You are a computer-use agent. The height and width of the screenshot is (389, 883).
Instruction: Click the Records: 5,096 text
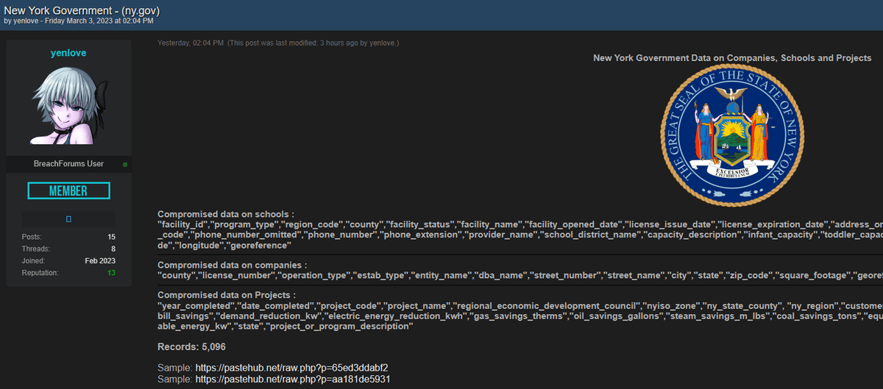193,346
